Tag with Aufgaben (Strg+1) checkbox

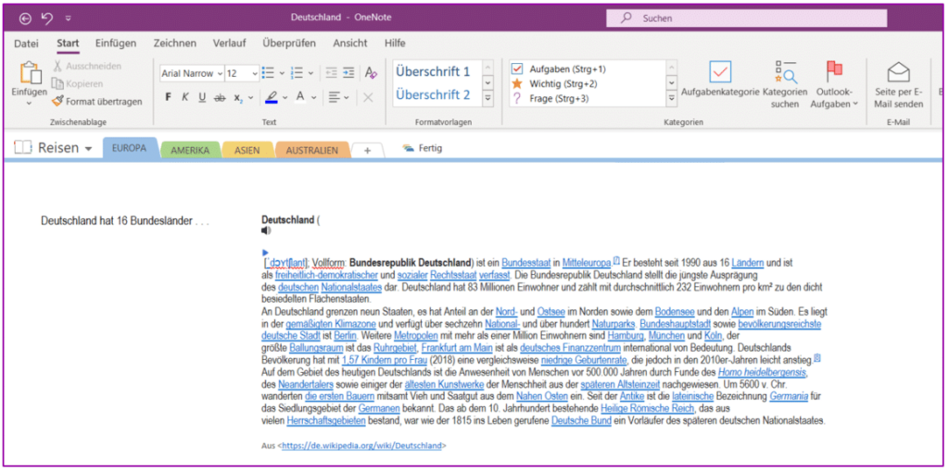pyautogui.click(x=517, y=68)
